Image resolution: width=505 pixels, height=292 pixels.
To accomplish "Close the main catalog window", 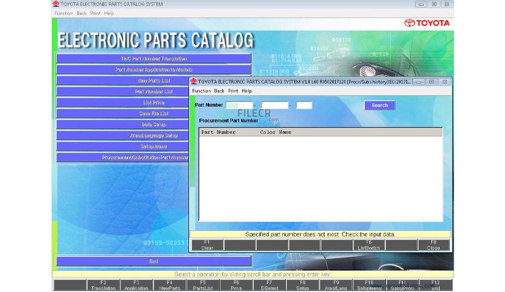I will (446, 4).
